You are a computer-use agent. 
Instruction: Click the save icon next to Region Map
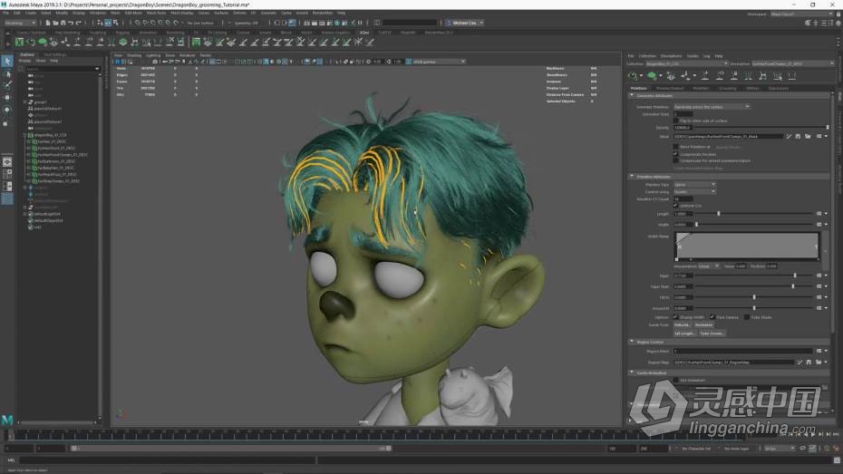[809, 362]
